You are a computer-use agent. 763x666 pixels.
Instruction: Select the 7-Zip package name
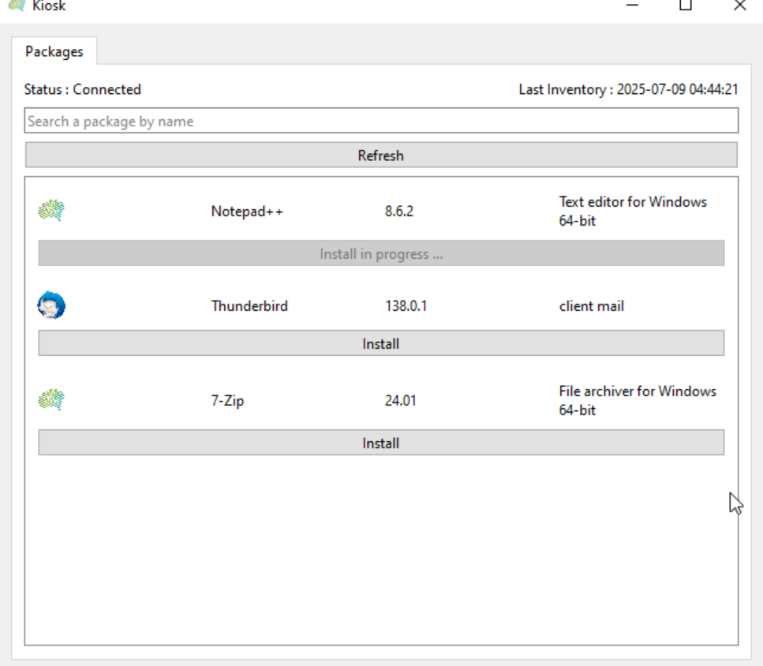tap(227, 401)
